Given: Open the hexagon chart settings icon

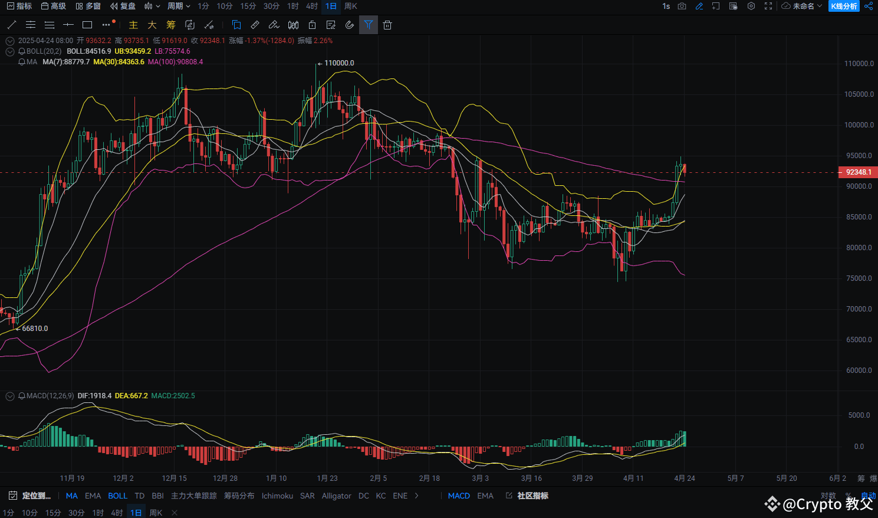Looking at the screenshot, I should (751, 6).
